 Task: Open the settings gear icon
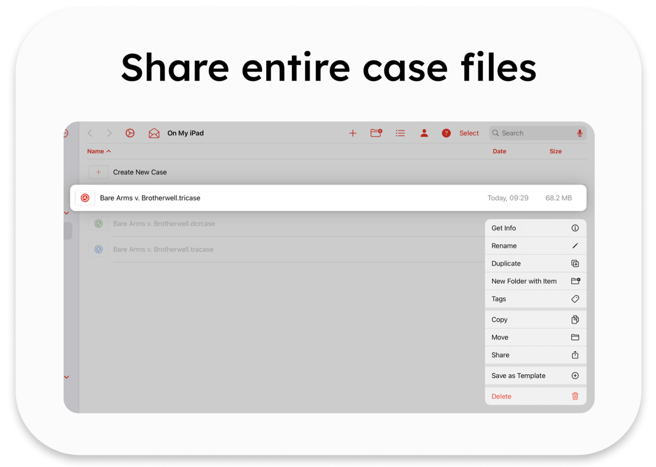(129, 133)
